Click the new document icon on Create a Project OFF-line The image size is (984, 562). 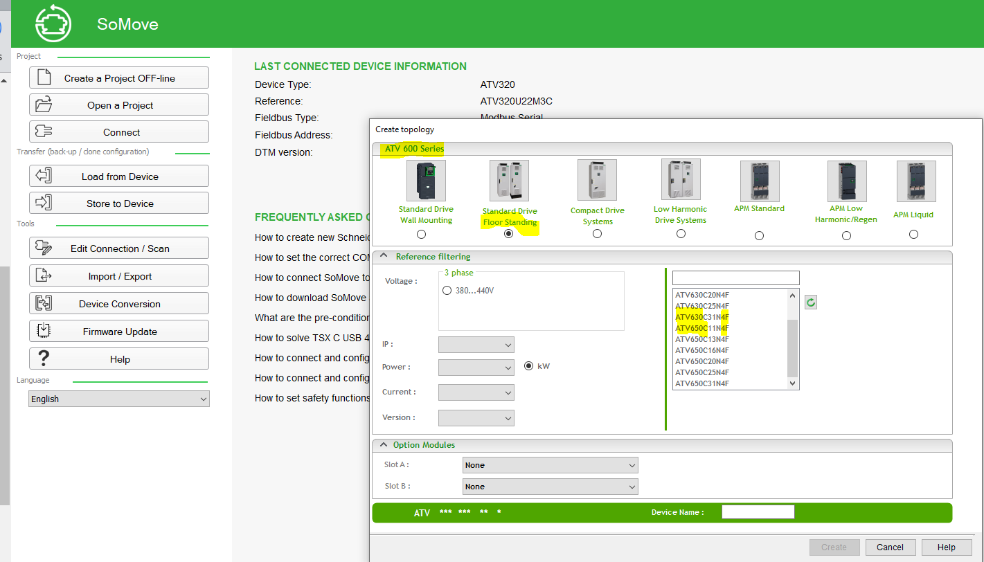(44, 78)
